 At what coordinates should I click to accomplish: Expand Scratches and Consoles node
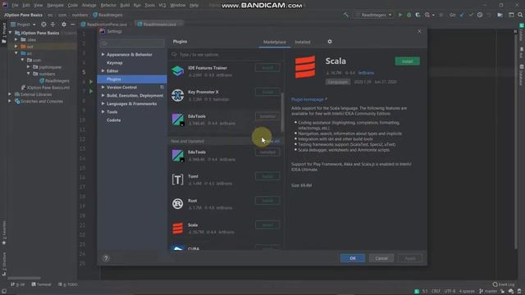pyautogui.click(x=10, y=101)
